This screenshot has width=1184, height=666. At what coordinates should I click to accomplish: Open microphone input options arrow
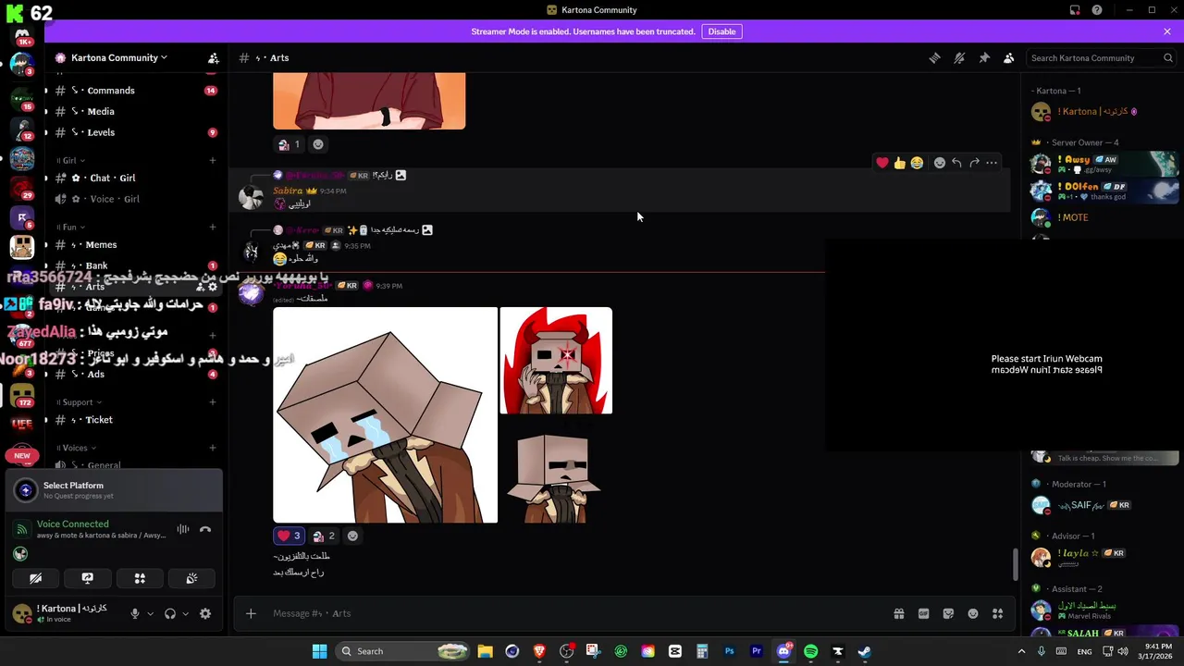tap(150, 613)
